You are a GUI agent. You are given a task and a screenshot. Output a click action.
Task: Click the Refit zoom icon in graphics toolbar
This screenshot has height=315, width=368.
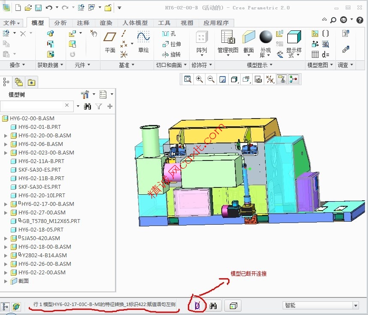click(187, 80)
